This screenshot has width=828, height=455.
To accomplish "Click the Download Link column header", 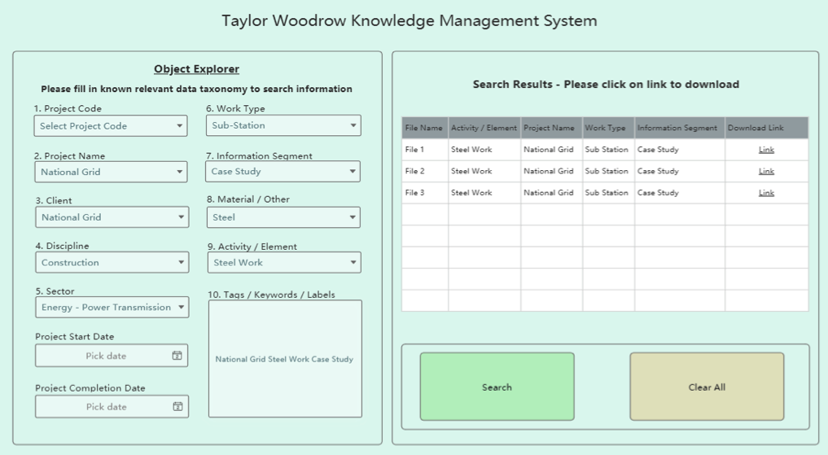I will coord(767,128).
